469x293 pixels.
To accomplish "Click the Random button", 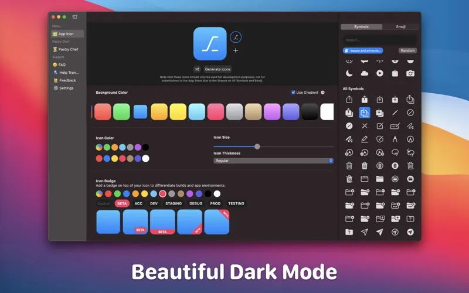I will pos(407,50).
